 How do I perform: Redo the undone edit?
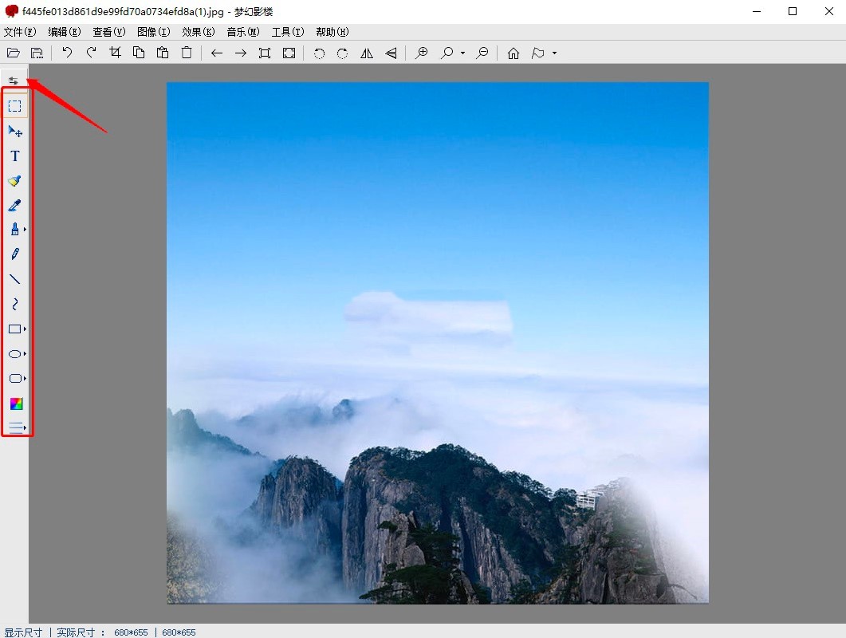coord(91,53)
